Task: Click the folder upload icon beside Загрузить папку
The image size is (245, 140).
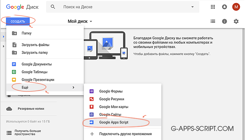Action: coord(14,52)
